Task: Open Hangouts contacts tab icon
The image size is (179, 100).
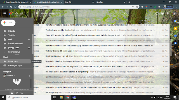Action: [12, 93]
